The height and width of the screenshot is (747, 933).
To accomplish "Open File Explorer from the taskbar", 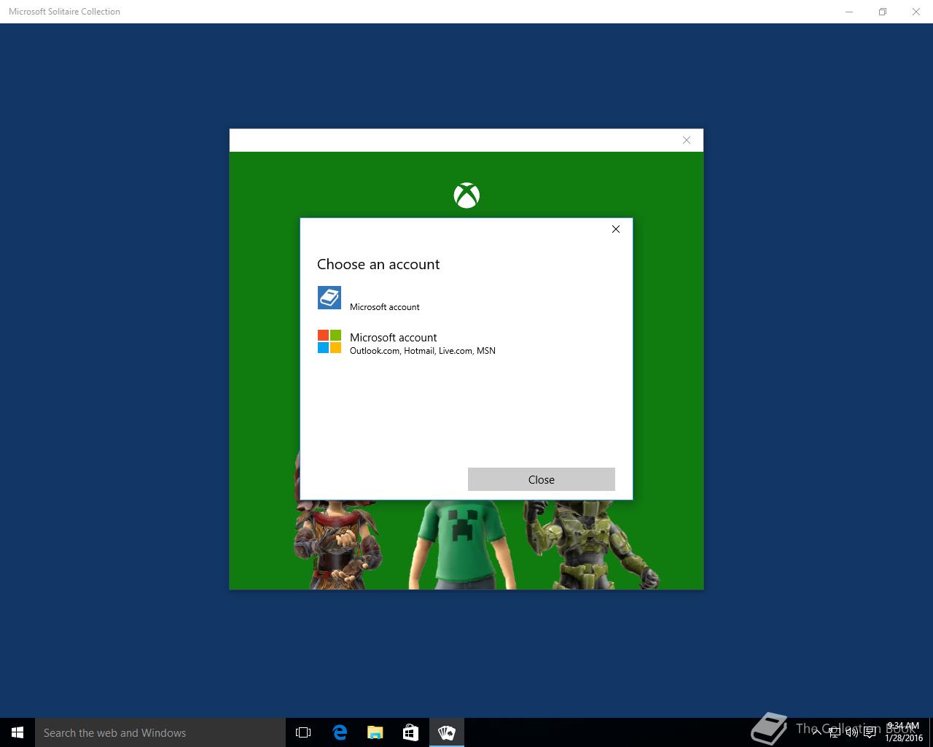I will (375, 732).
